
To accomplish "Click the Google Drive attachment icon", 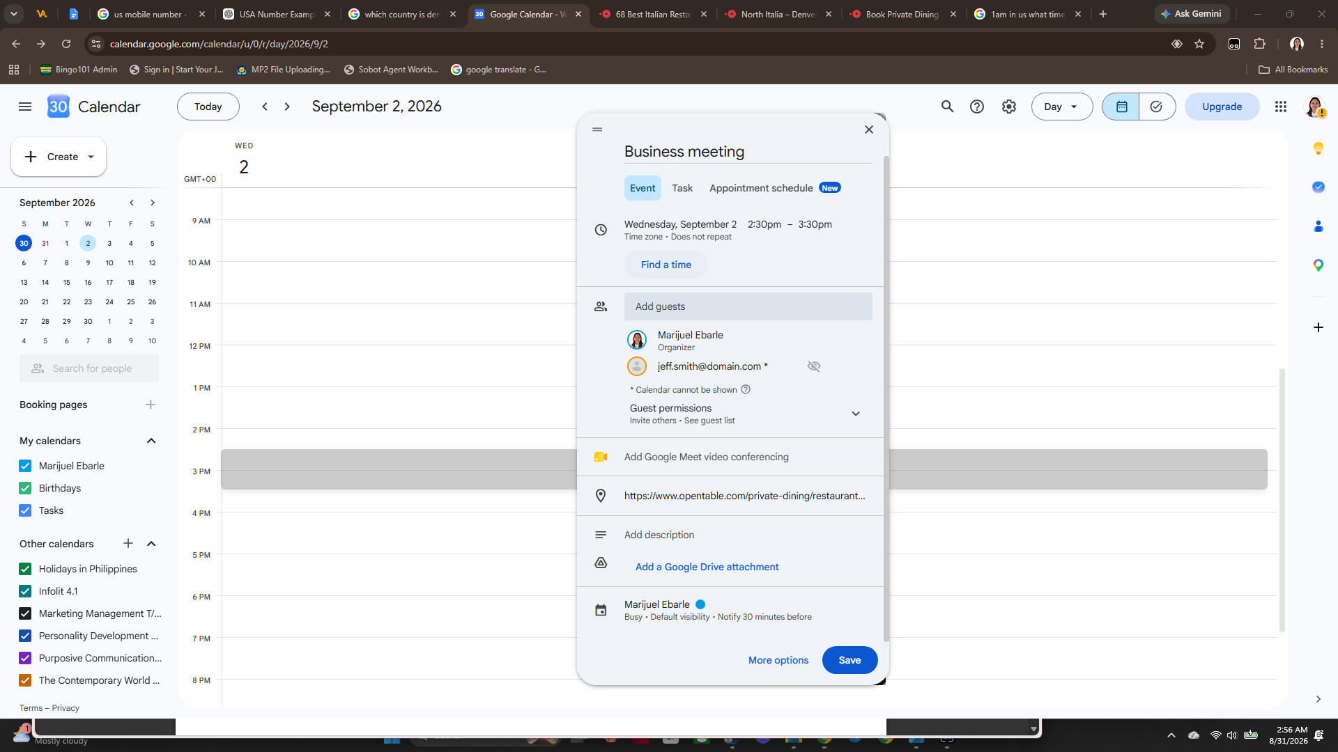I will click(x=601, y=563).
